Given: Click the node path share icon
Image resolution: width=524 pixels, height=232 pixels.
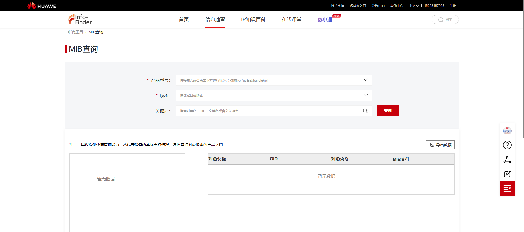Looking at the screenshot, I should (x=507, y=159).
